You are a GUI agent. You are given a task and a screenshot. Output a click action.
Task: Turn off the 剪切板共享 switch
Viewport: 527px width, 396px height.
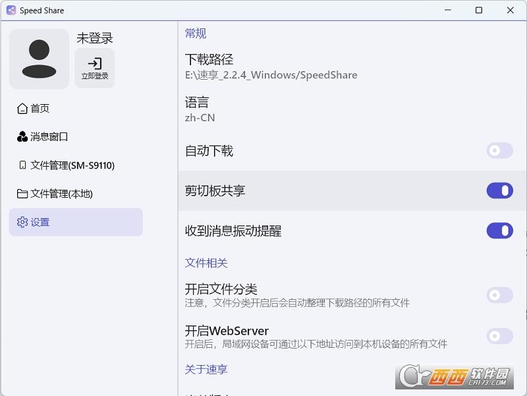[499, 191]
